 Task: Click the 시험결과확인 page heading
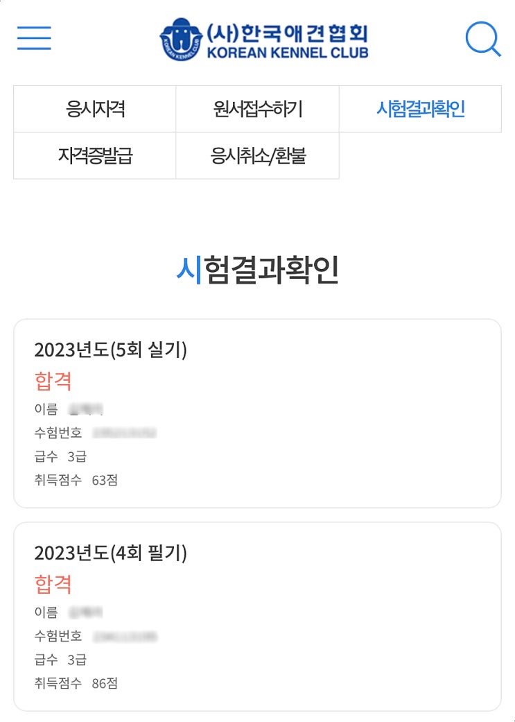(258, 270)
